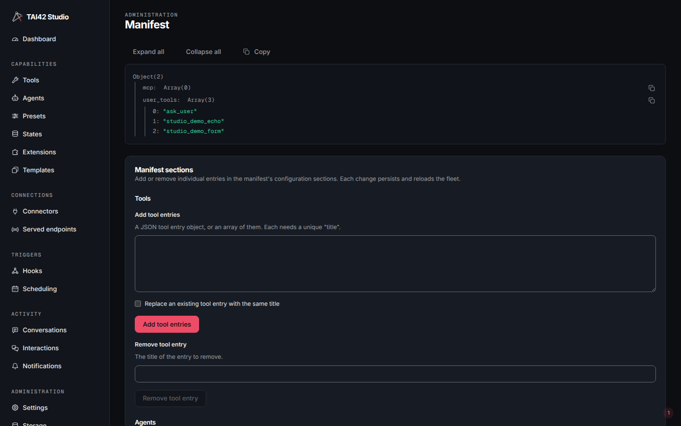The width and height of the screenshot is (681, 426).
Task: Copy the mcp array value icon
Action: click(x=652, y=88)
